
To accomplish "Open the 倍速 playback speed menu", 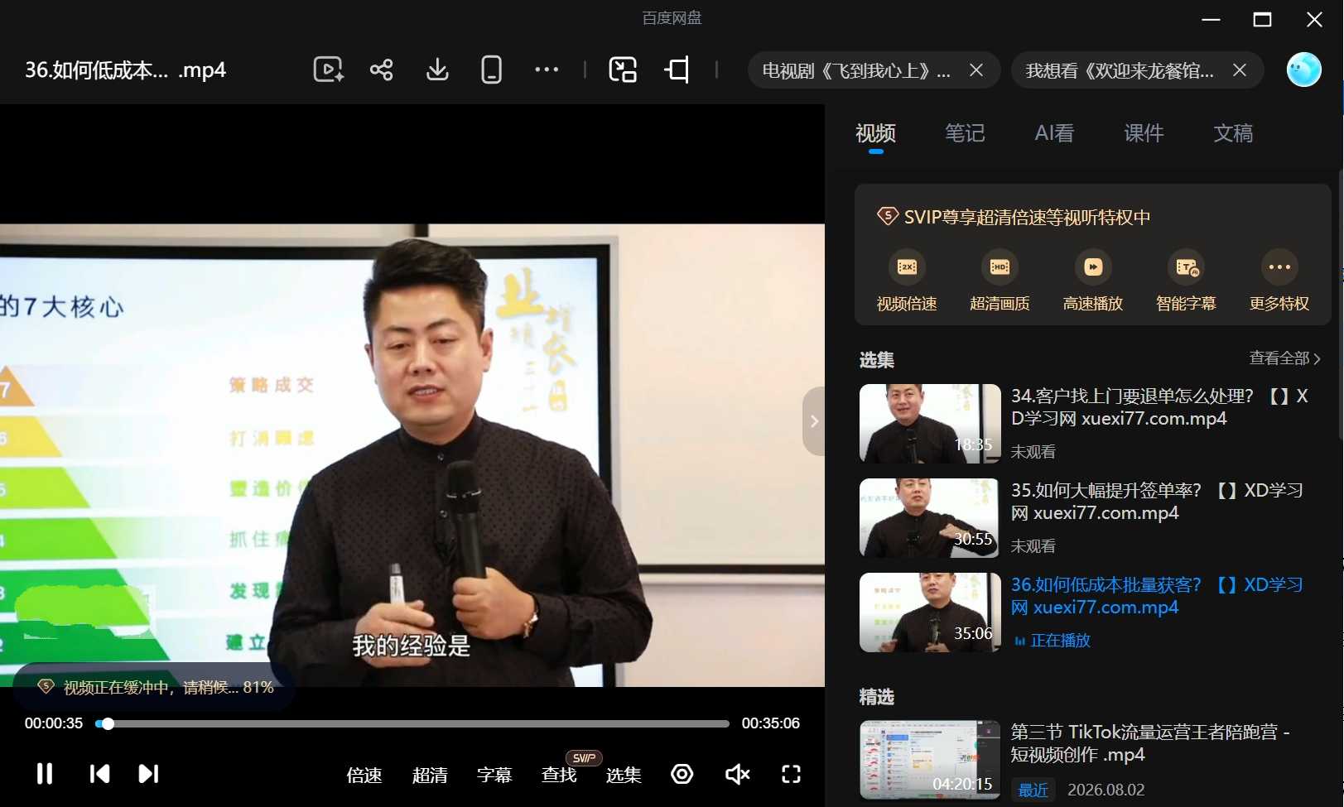I will 364,775.
